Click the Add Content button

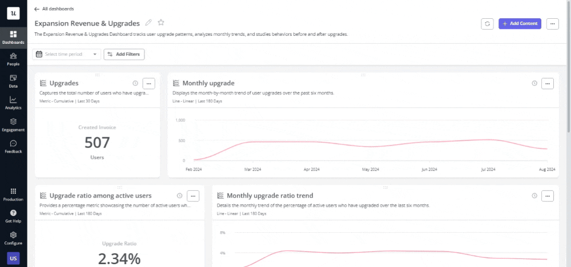(520, 23)
